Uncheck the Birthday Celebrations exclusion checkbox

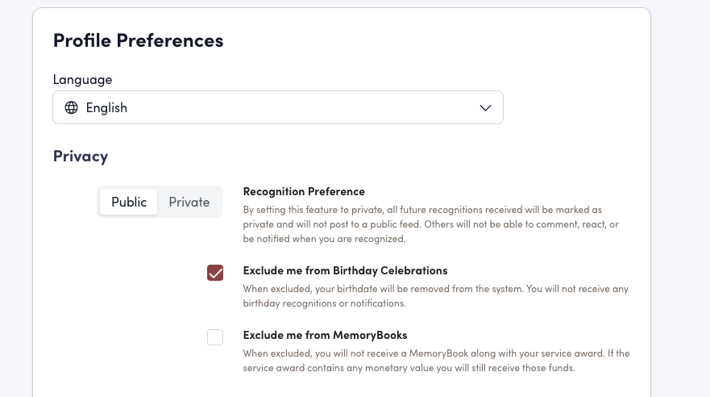215,273
